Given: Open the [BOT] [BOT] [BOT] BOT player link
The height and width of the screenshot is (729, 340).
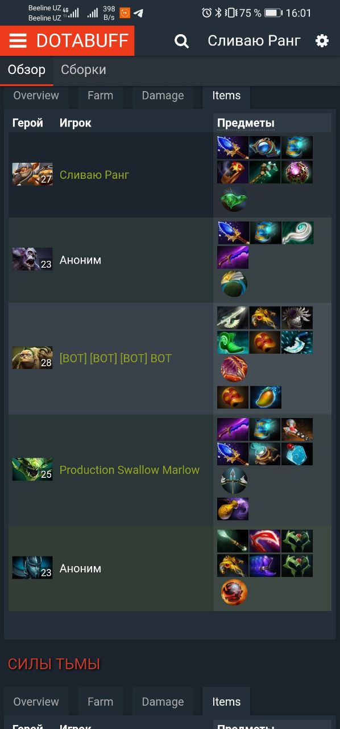Looking at the screenshot, I should [115, 358].
